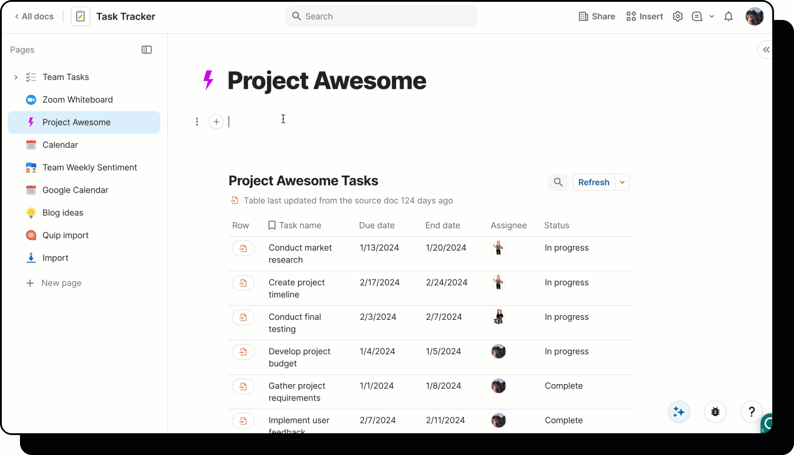Go back to All docs
This screenshot has height=455, width=794.
(34, 16)
